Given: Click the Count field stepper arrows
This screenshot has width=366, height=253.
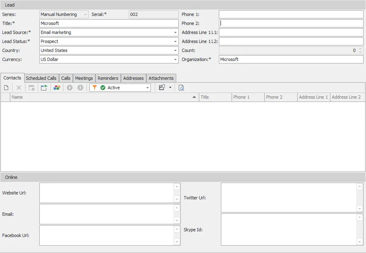Looking at the screenshot, I should pos(361,50).
